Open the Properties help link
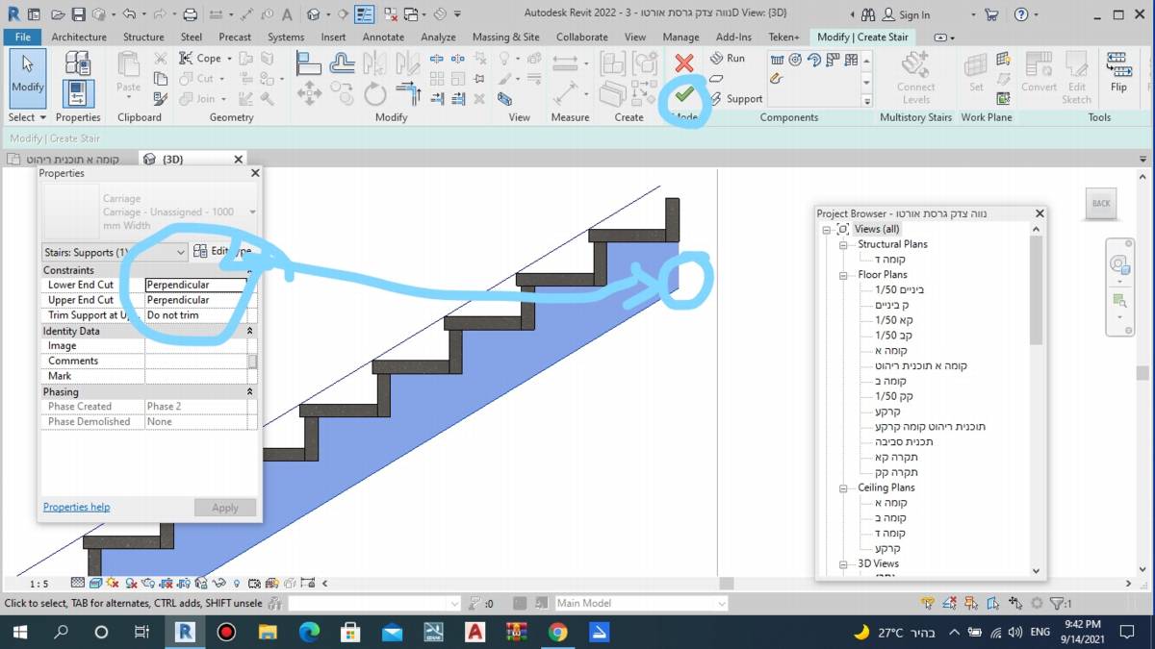Screen dimensions: 1155x649 pyautogui.click(x=76, y=507)
